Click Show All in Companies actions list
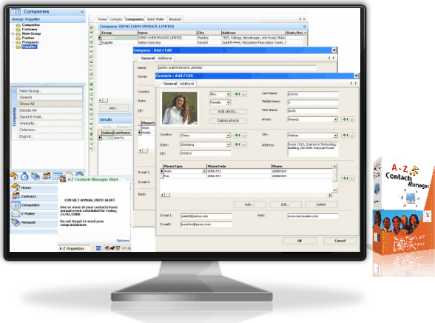This screenshot has height=323, width=435. [x=50, y=104]
